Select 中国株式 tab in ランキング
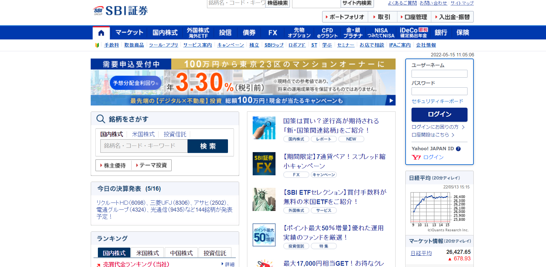546x267 pixels. [181, 253]
